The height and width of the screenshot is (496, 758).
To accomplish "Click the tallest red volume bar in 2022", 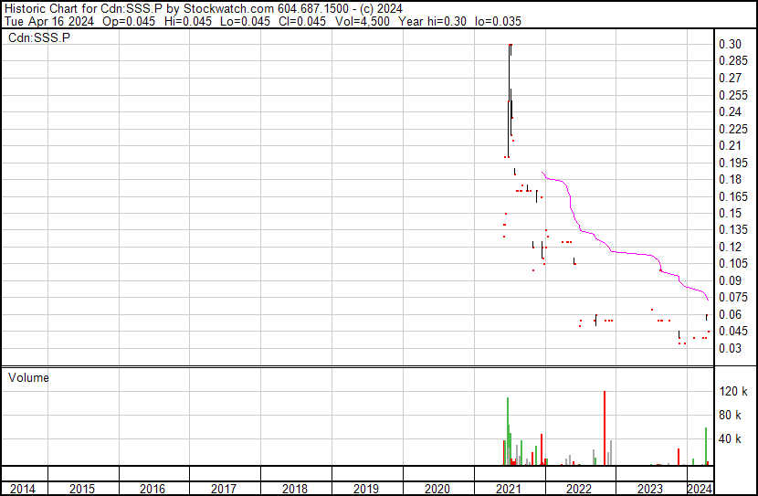I will point(605,428).
